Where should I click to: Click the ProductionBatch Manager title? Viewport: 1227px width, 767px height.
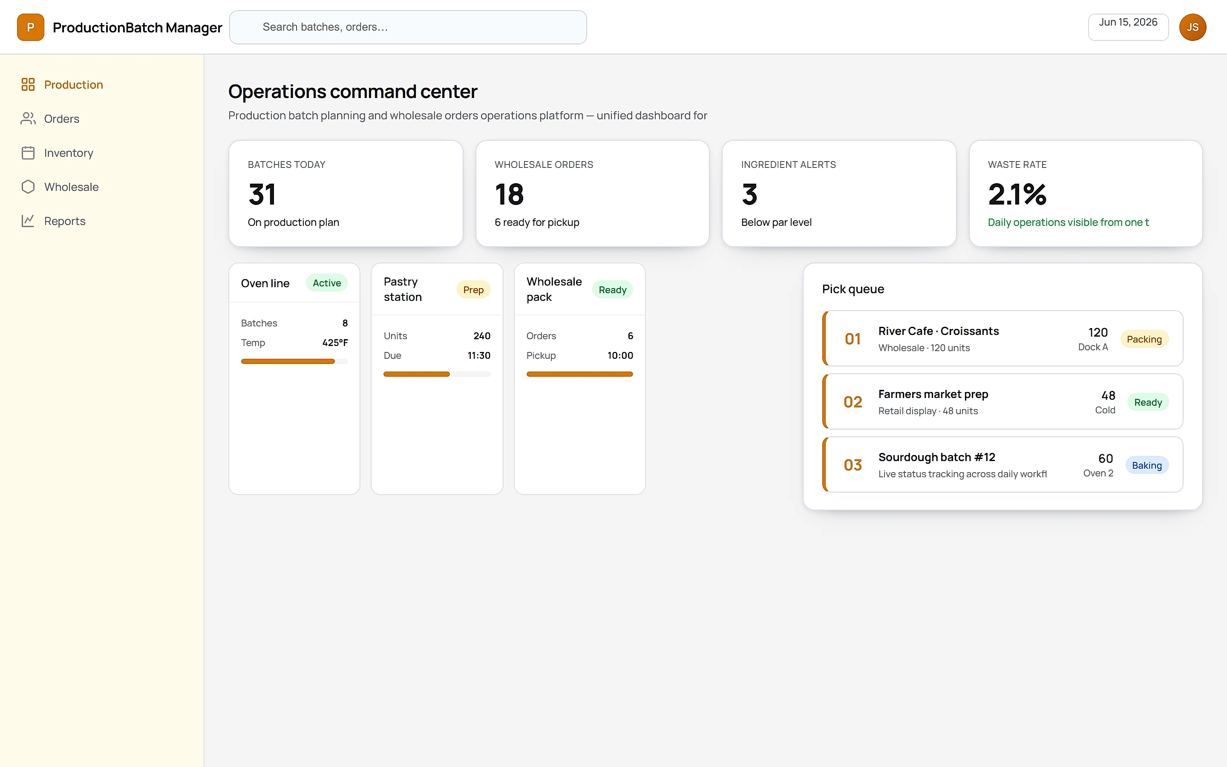(x=138, y=27)
